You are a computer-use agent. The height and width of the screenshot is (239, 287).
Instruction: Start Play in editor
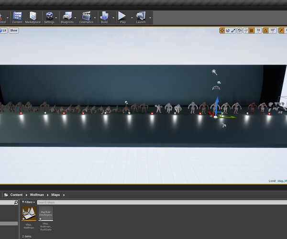[122, 18]
